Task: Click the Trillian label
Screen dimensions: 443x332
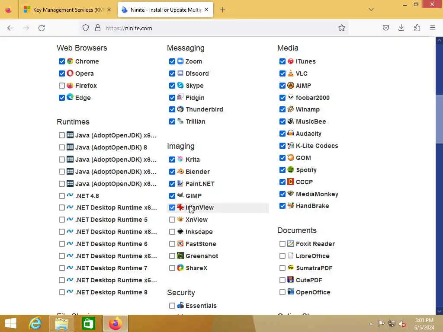Action: [196, 121]
